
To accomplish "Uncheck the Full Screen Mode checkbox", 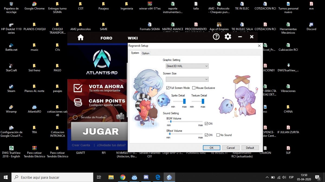I will coord(168,88).
